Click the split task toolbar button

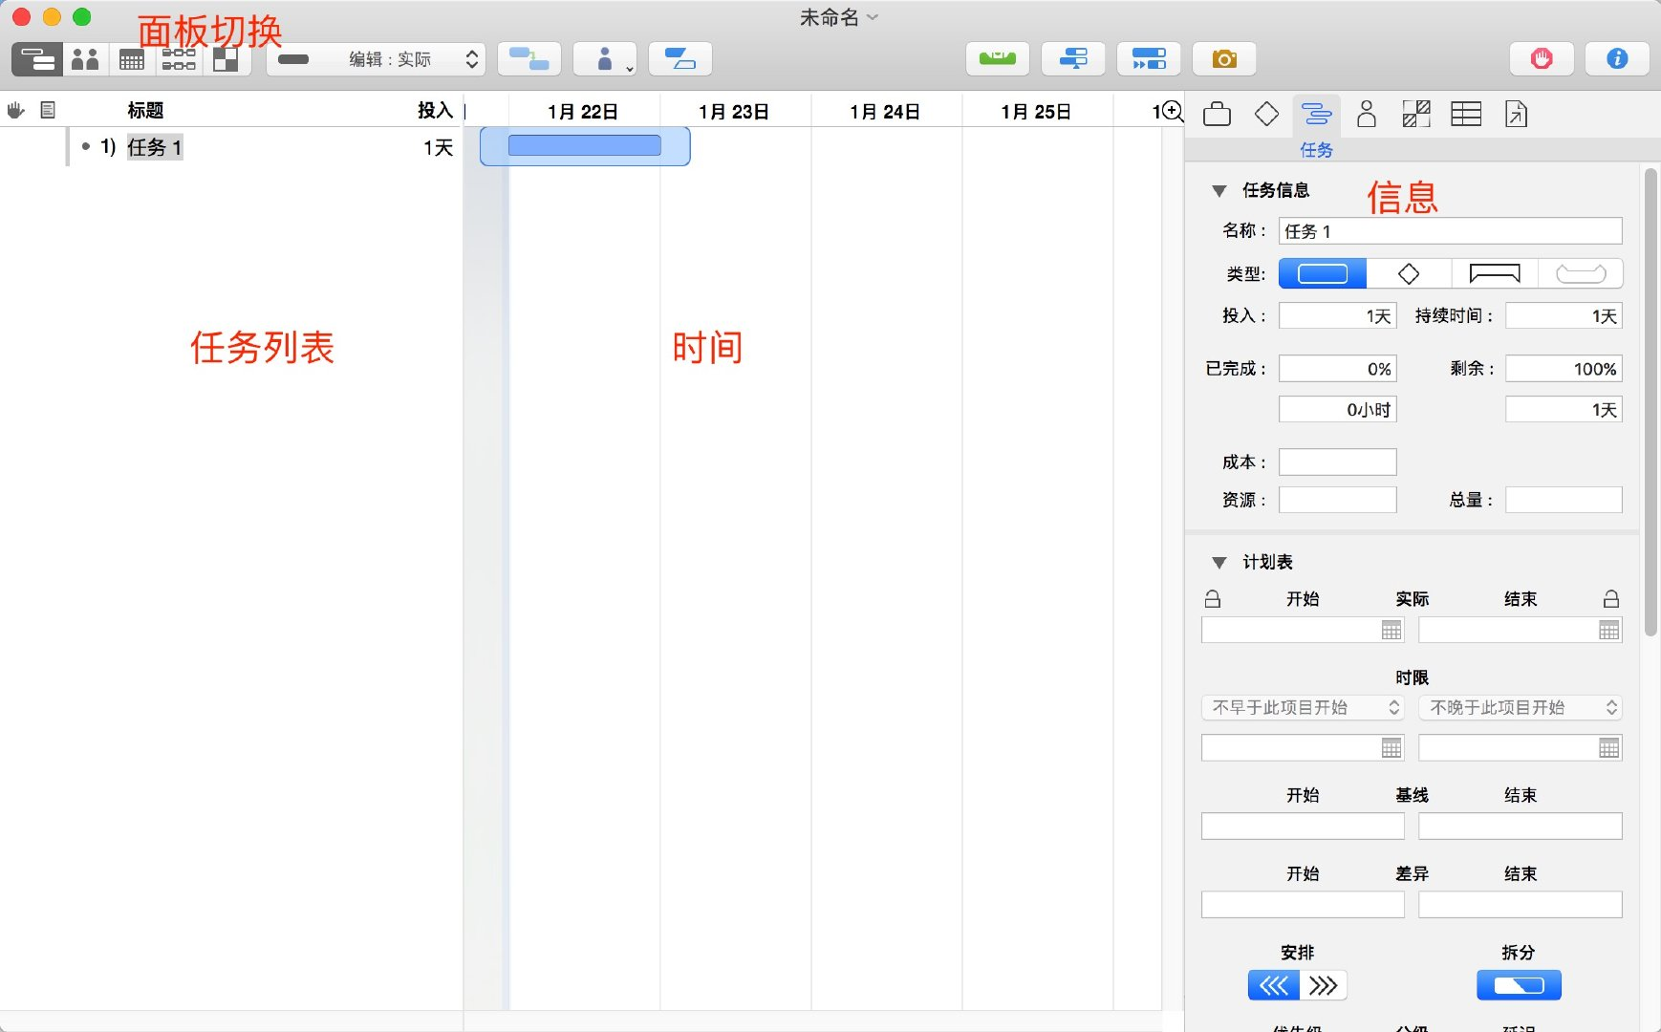679,59
